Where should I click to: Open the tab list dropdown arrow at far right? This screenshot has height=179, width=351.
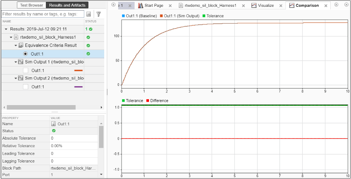coord(346,5)
